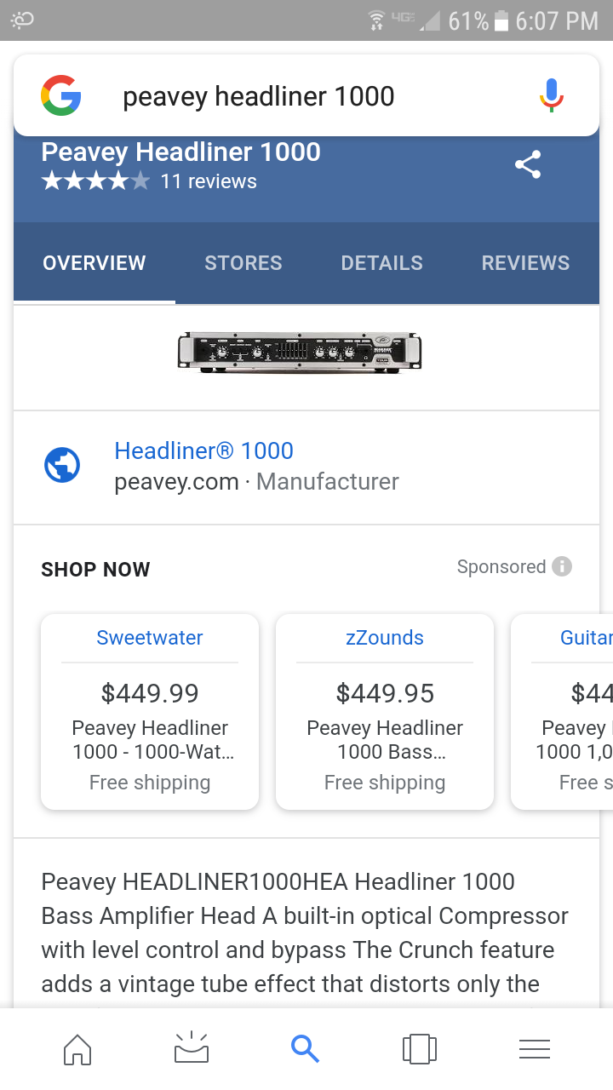Switch to the Details tab
Screen dimensions: 613x1090
coord(382,263)
